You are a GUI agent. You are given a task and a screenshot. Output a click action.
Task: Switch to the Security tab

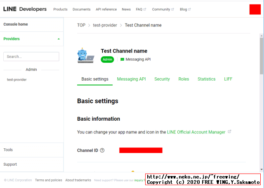(162, 79)
